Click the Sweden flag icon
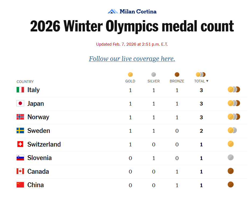This screenshot has height=203, width=250. 20,131
